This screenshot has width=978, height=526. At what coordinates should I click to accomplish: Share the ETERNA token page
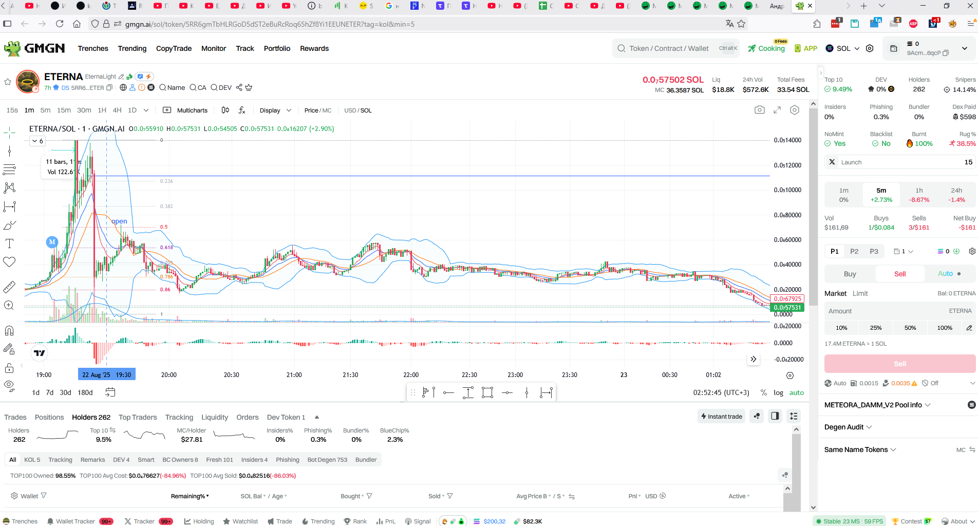[x=239, y=87]
